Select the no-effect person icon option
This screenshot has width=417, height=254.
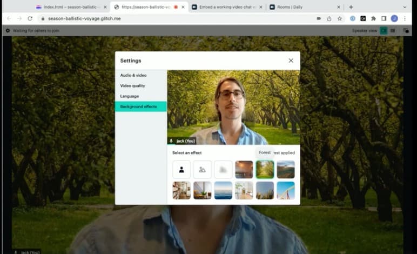pyautogui.click(x=181, y=169)
